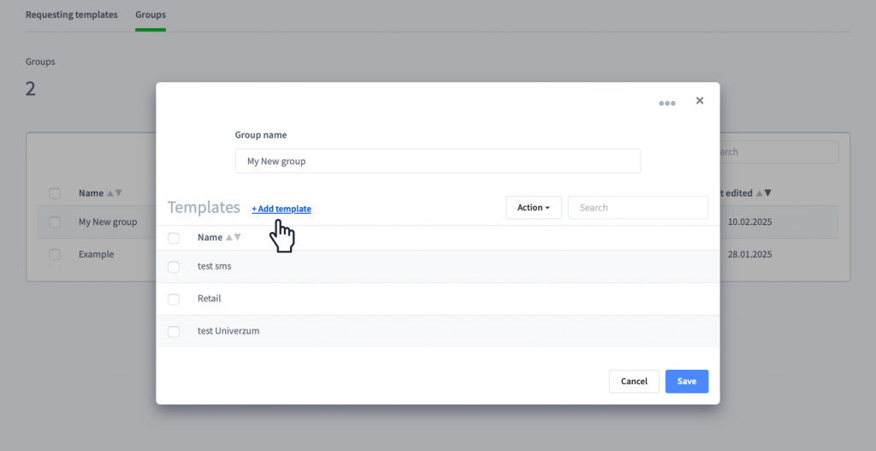Select all templates with header checkbox
The width and height of the screenshot is (876, 451).
click(174, 238)
